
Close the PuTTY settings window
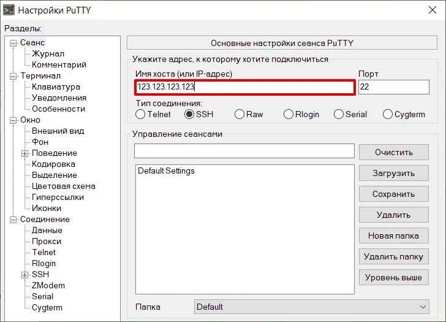[433, 10]
